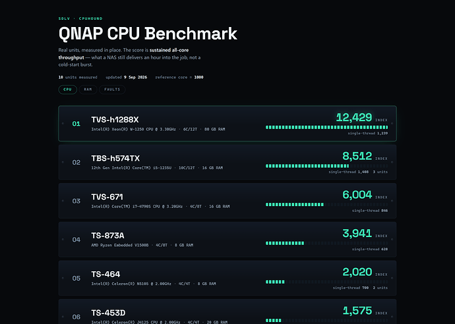The height and width of the screenshot is (324, 455).
Task: Click the TVS-h1288X score bar
Action: (x=326, y=127)
